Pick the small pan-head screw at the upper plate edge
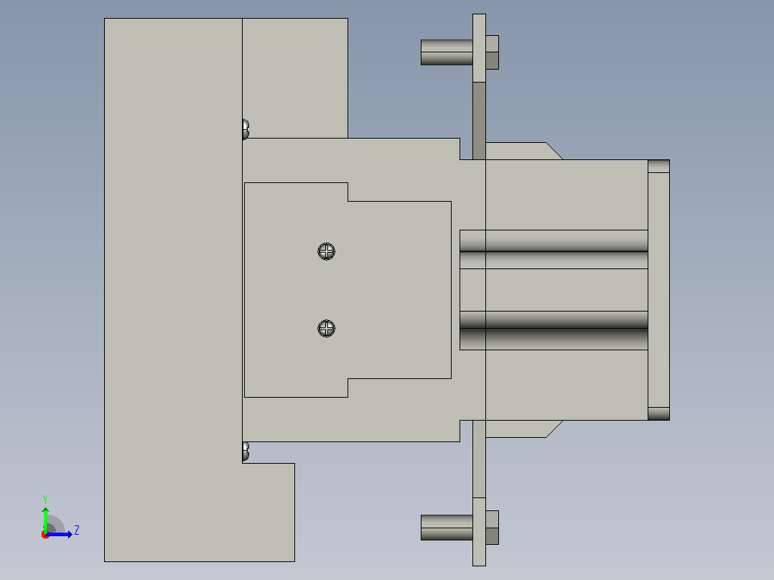Image resolution: width=774 pixels, height=580 pixels. pyautogui.click(x=246, y=129)
